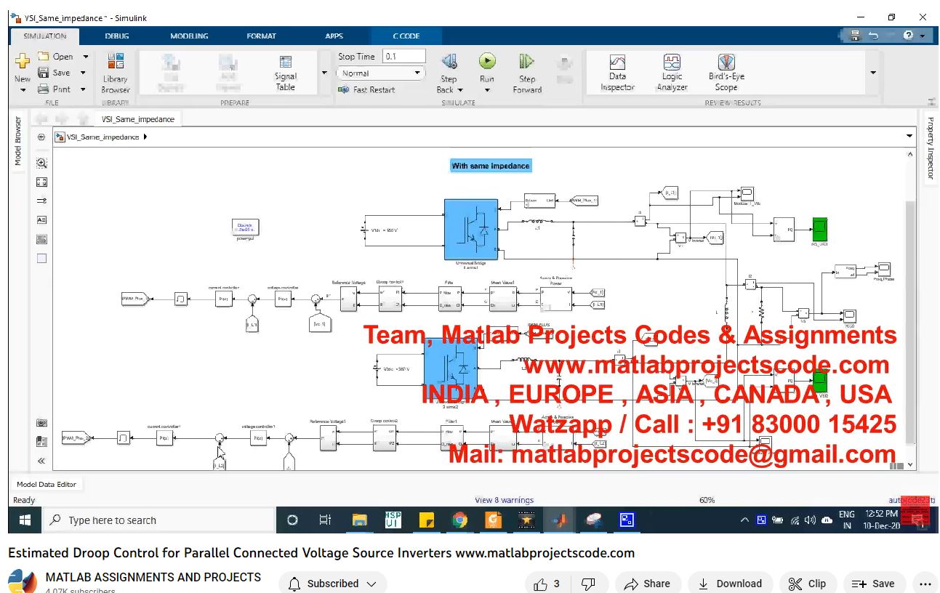Click the Windows taskbar search box
This screenshot has height=593, width=940.
click(158, 520)
